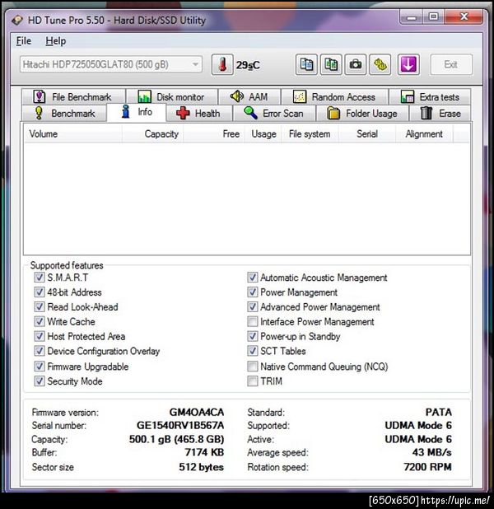Click the Serial column header
Viewport: 494px width, 509px height.
coord(367,134)
